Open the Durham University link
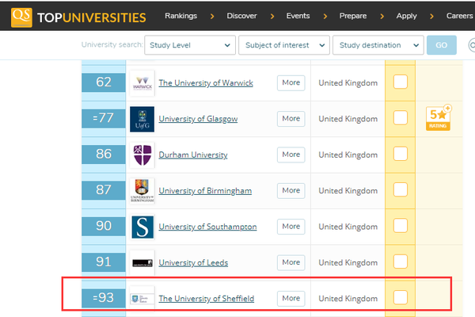Viewport: 475px width, 317px height. pyautogui.click(x=193, y=155)
